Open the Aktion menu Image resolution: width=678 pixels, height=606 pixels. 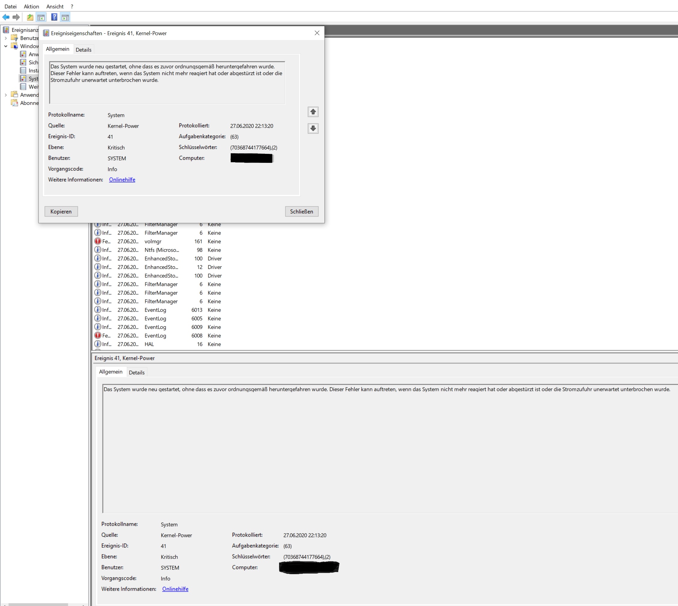31,6
